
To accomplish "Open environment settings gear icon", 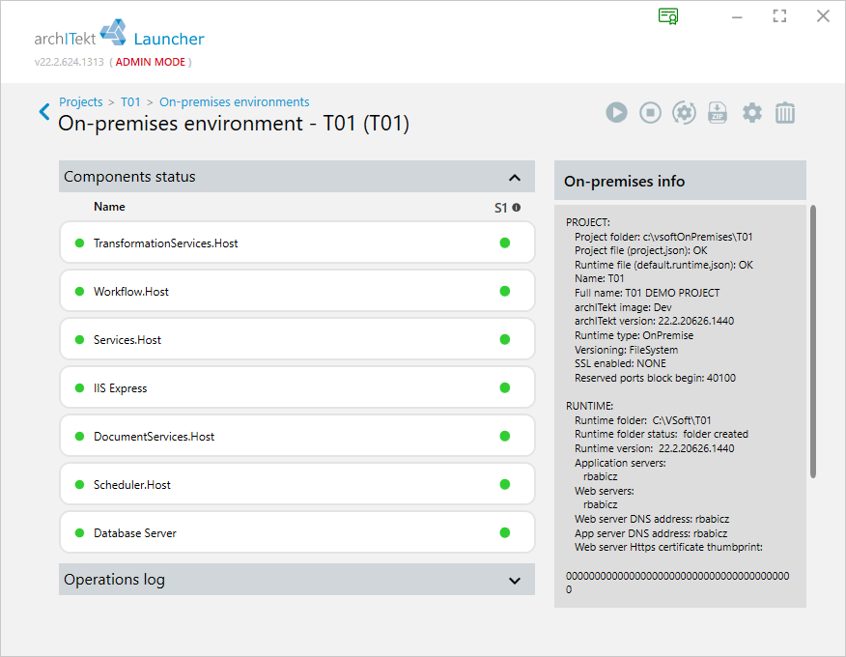I will click(752, 113).
